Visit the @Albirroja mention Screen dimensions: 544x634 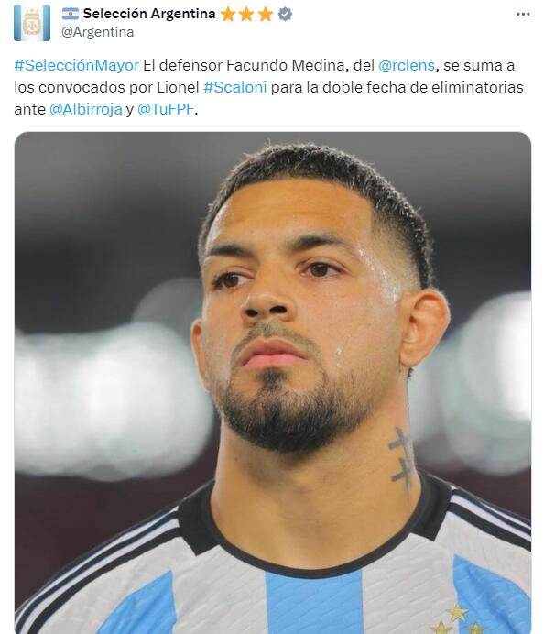[x=86, y=109]
